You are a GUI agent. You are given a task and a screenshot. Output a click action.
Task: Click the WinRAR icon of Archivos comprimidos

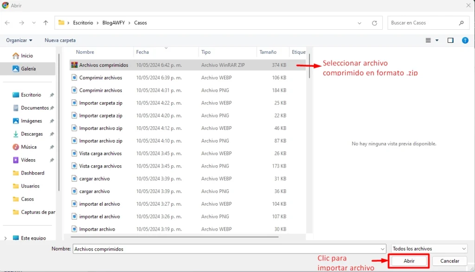coord(74,65)
